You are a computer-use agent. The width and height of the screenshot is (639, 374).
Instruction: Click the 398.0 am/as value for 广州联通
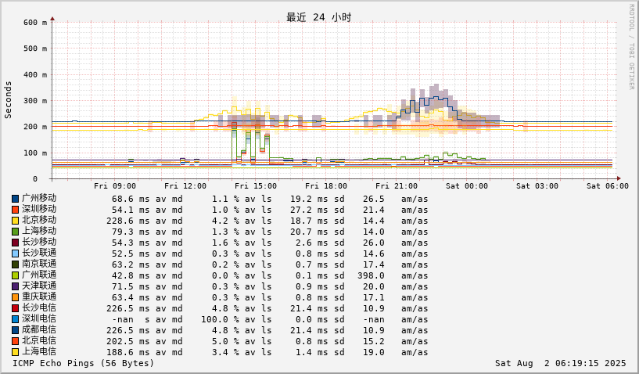coord(372,276)
